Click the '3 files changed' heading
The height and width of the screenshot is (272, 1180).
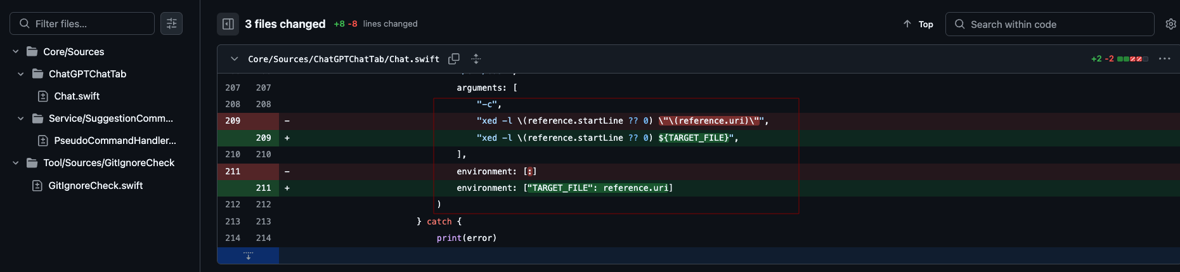coord(285,24)
